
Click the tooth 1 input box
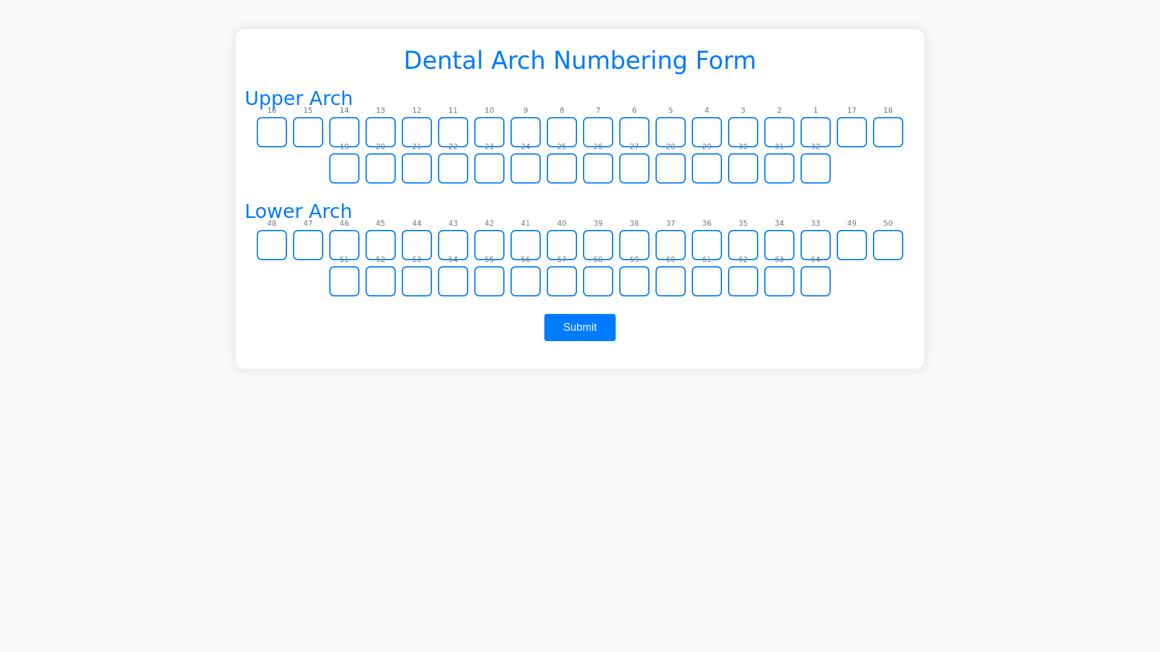(815, 132)
